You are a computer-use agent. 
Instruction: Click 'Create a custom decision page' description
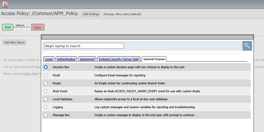point(140,67)
